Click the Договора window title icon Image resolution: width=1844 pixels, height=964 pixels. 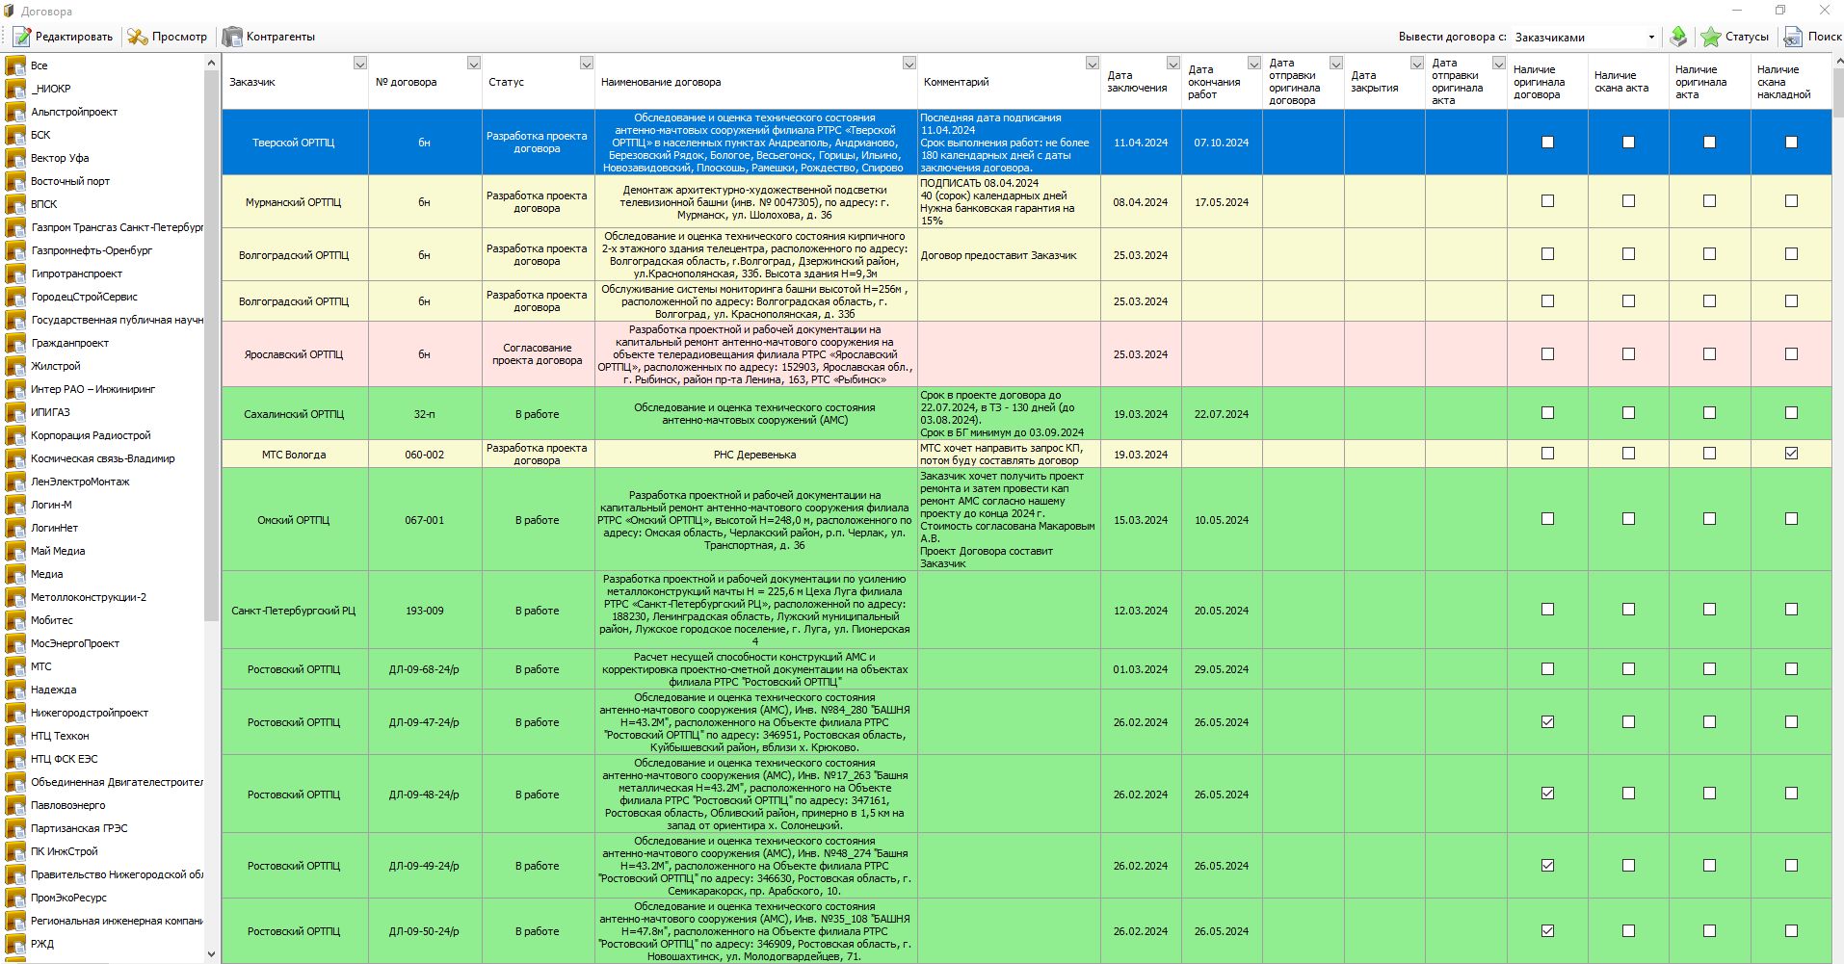tap(10, 12)
